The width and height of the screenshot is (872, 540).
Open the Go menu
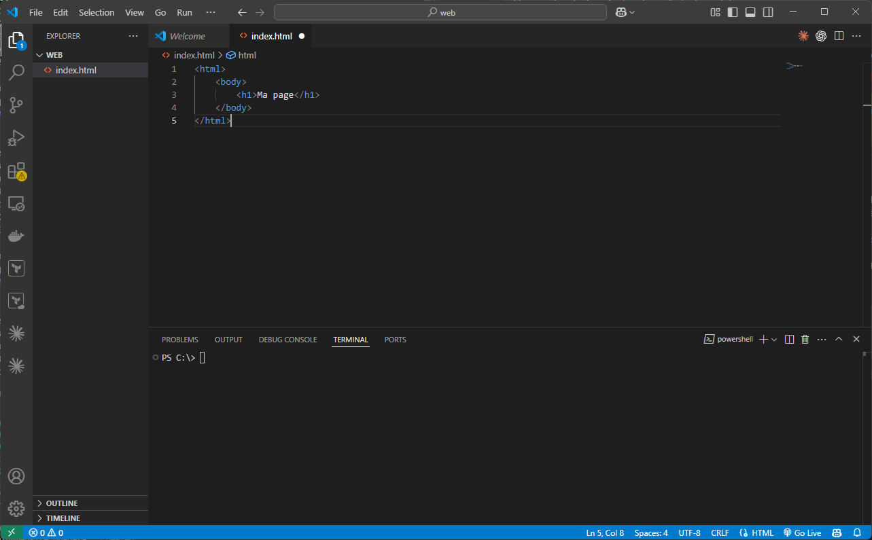(x=160, y=12)
